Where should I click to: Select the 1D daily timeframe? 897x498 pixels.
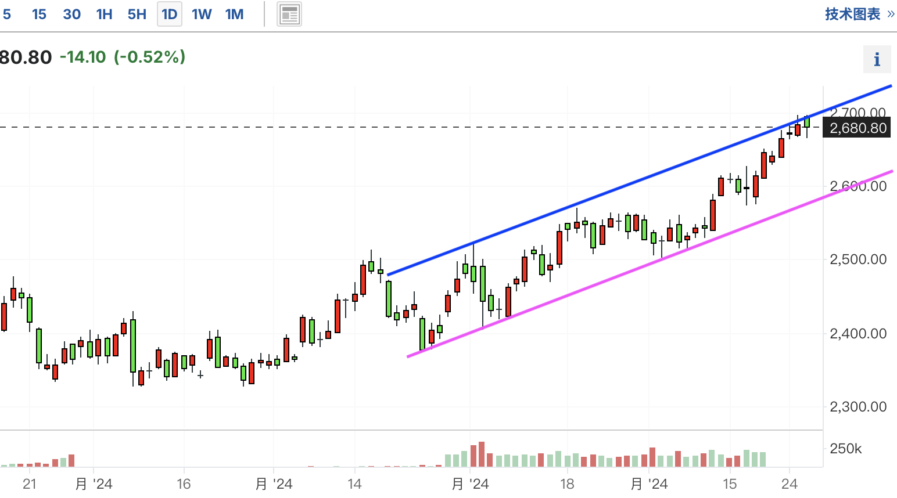pos(170,14)
